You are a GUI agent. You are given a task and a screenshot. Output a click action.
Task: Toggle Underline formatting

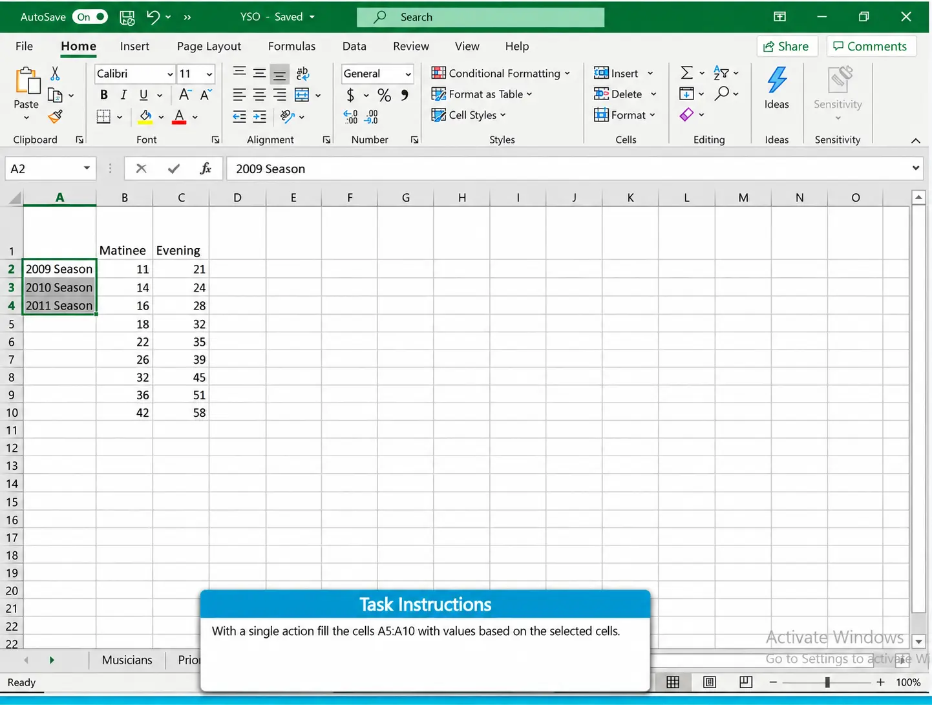143,95
